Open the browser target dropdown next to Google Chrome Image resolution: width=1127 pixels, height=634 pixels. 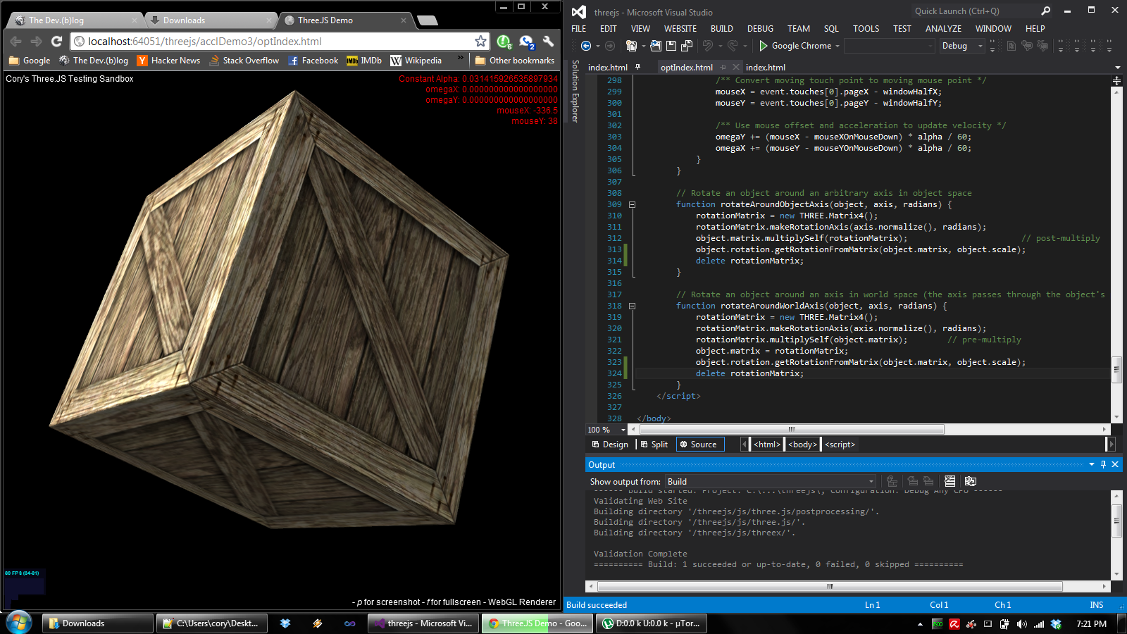[838, 46]
